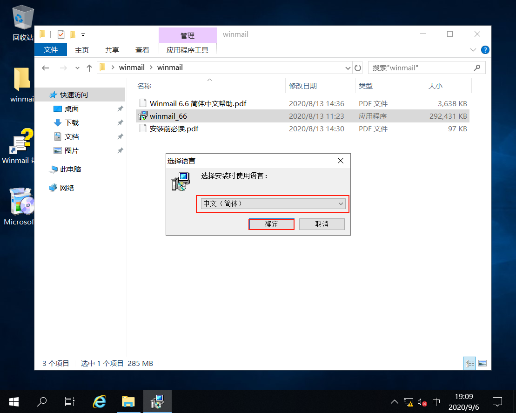This screenshot has height=413, width=516.
Task: Cancel the language dialog via 取消
Action: (x=322, y=224)
